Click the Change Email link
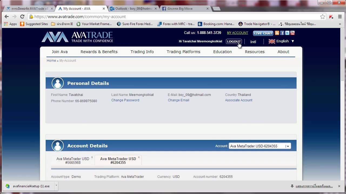The height and width of the screenshot is (194, 346). 178,100
